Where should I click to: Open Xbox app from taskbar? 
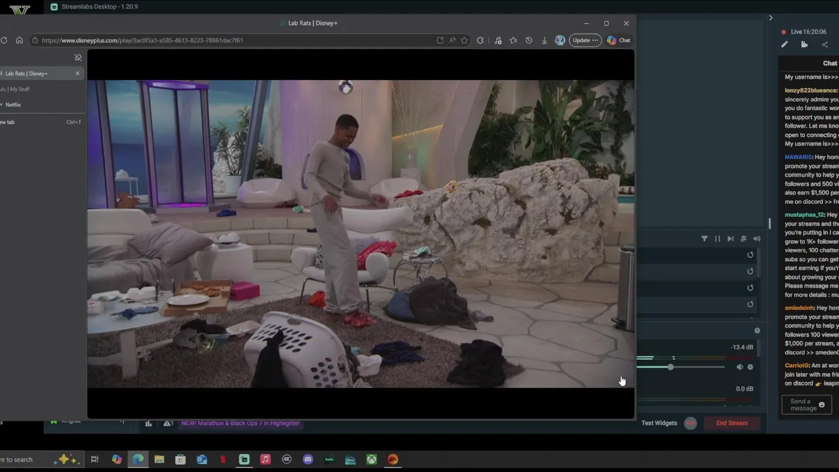pos(372,460)
